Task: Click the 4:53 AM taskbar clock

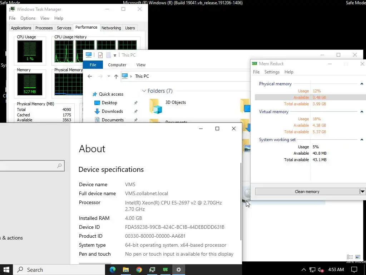Action: coord(336,270)
